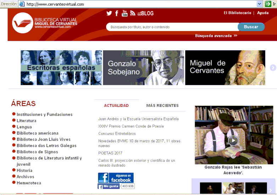The height and width of the screenshot is (195, 277).
Task: Open Concurso Entretelibros news item
Action: tap(117, 134)
